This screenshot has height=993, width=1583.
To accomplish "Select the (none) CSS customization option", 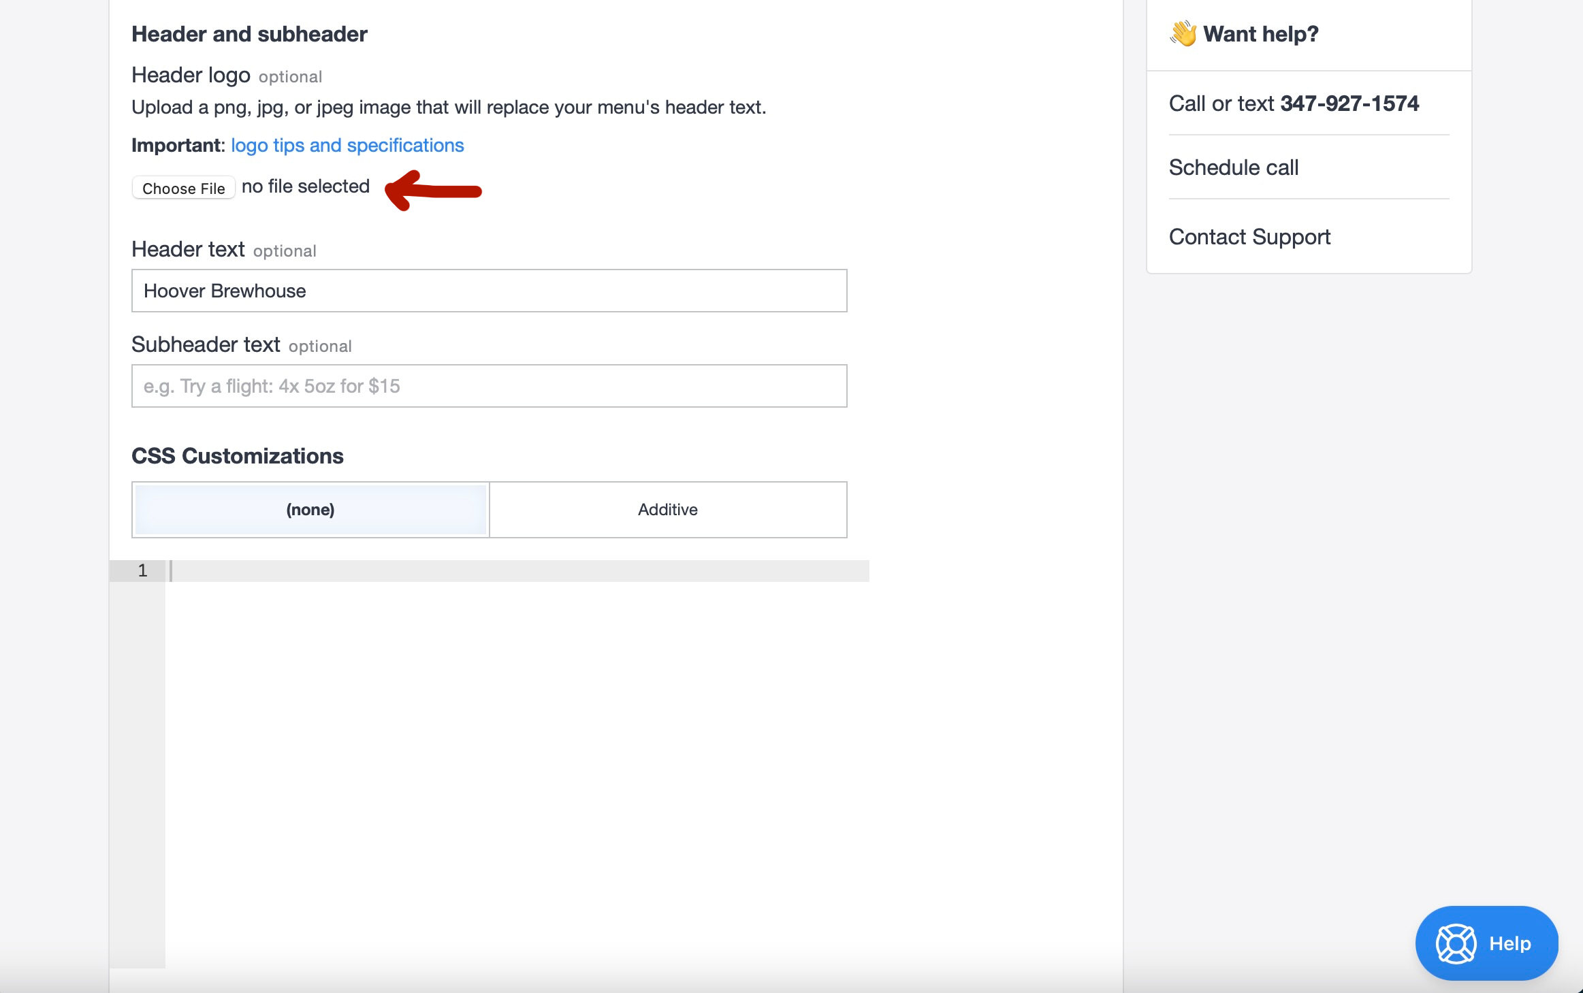I will click(x=310, y=510).
